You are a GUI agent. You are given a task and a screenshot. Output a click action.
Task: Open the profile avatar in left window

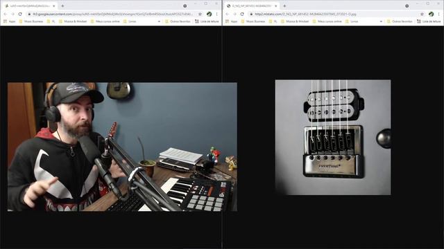click(x=209, y=14)
